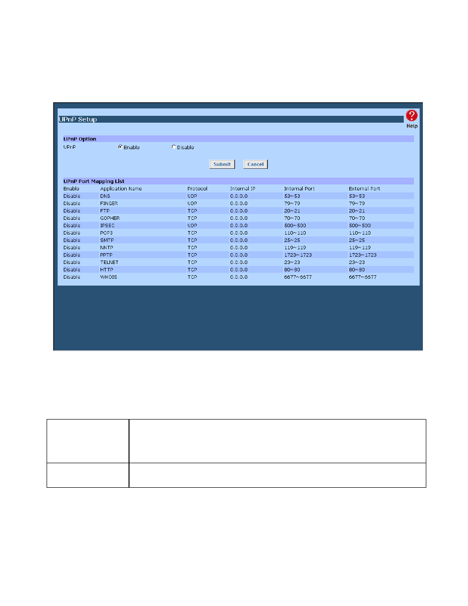
Task: Click the internal IP 0.0.0.0 in the HTTP row
Action: (239, 270)
